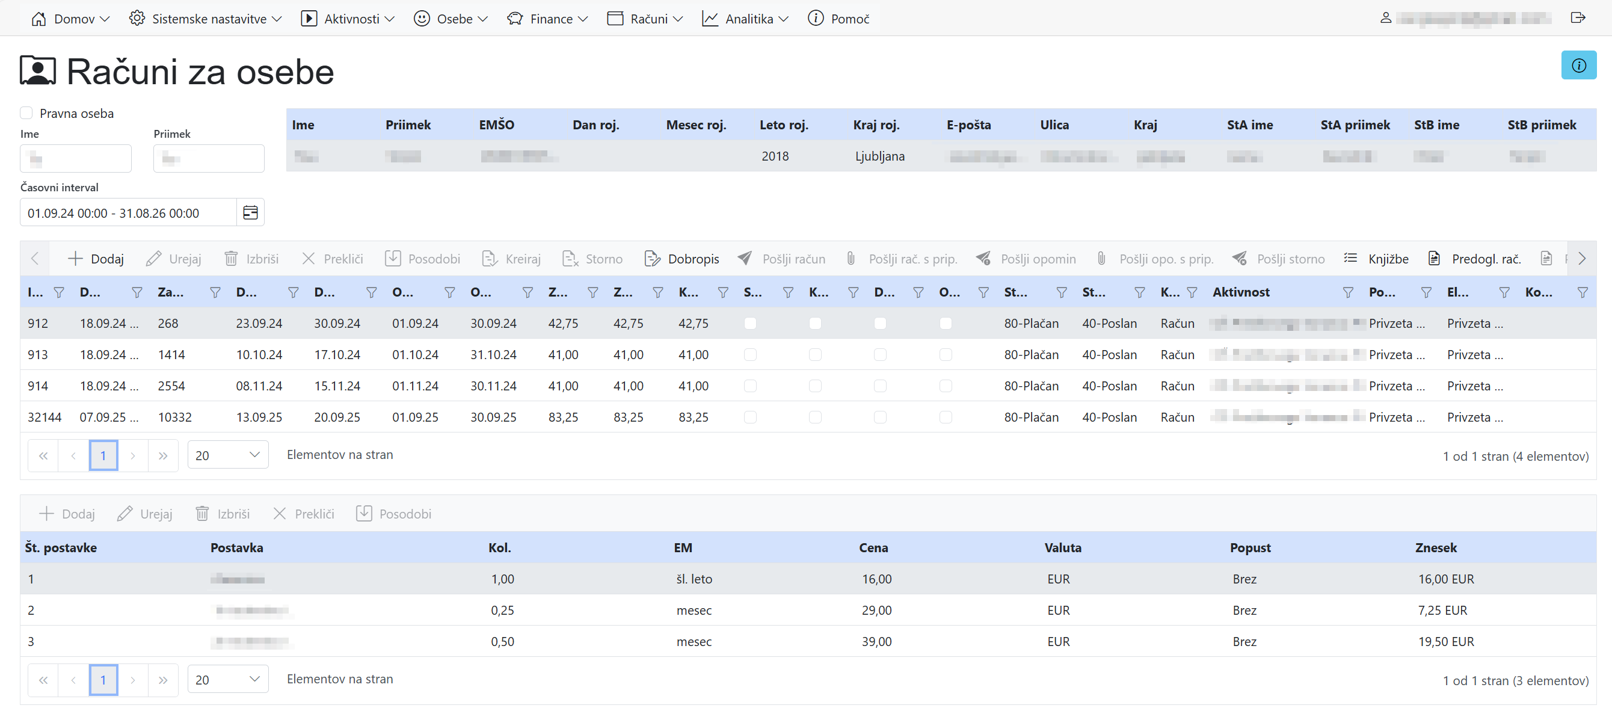Click Dodaj plus icon in invoice toolbar
Viewport: 1612px width, 708px height.
[x=75, y=259]
